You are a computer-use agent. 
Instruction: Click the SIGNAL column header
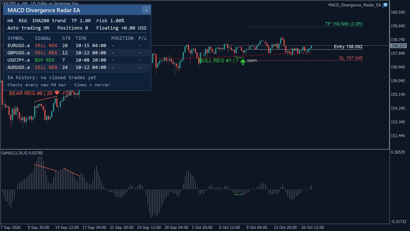click(43, 38)
